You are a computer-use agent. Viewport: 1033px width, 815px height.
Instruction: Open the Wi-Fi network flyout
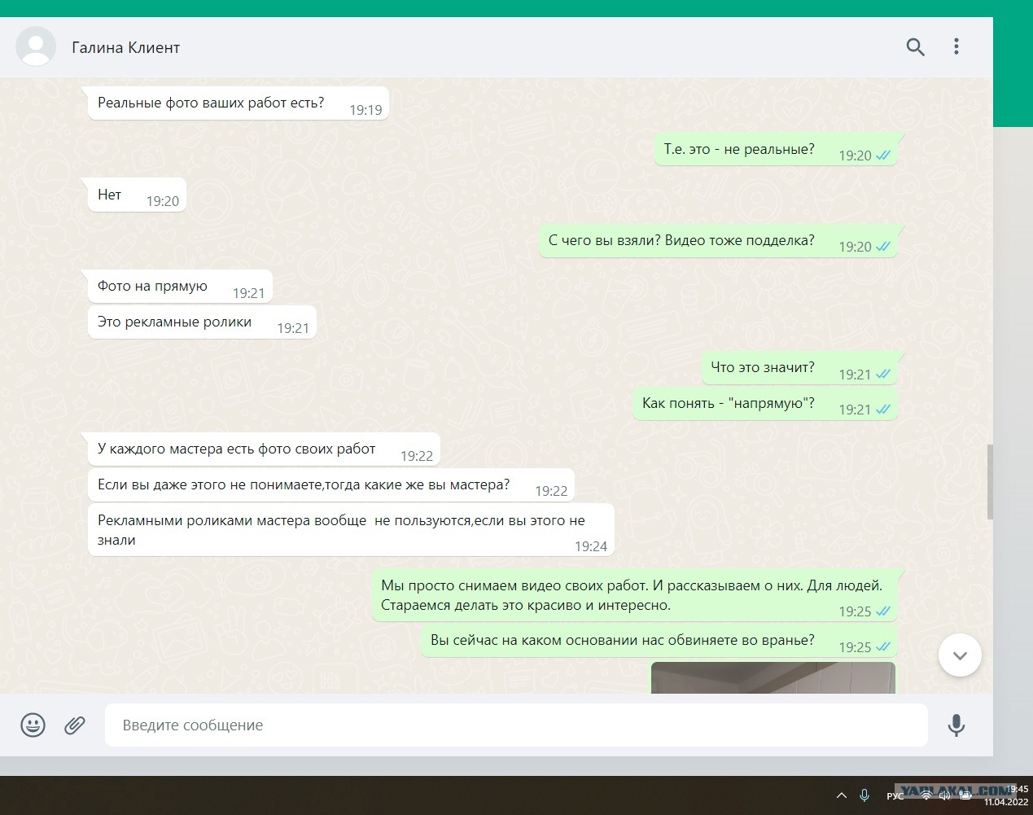(x=926, y=795)
